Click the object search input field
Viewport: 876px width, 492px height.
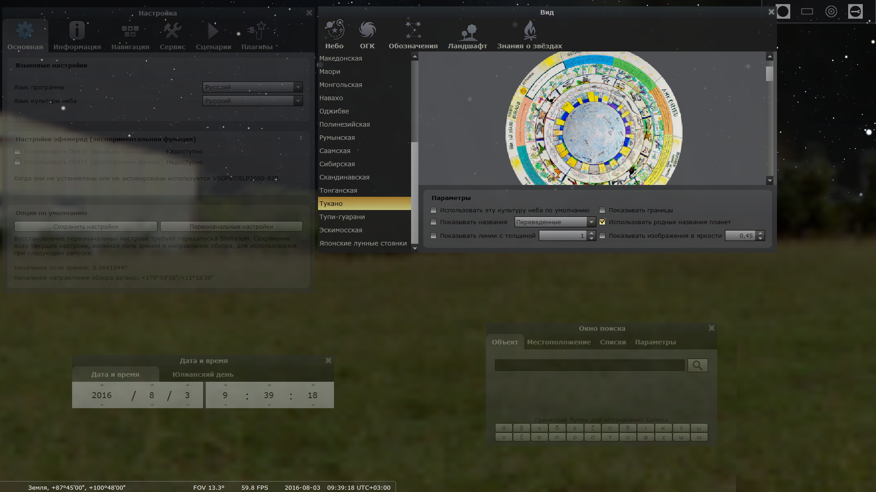[590, 365]
